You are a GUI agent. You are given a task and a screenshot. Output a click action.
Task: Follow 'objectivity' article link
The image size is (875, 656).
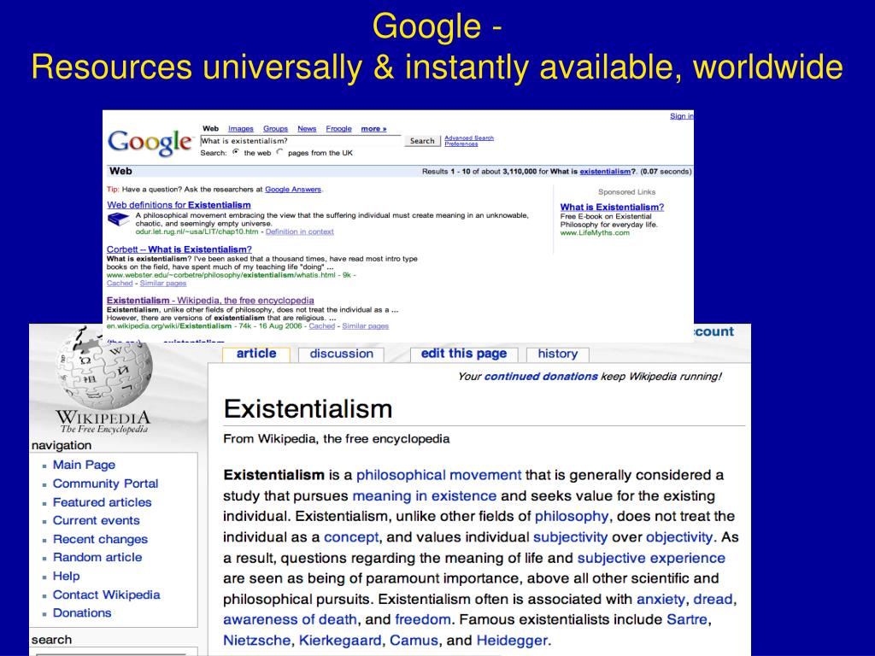pos(679,537)
